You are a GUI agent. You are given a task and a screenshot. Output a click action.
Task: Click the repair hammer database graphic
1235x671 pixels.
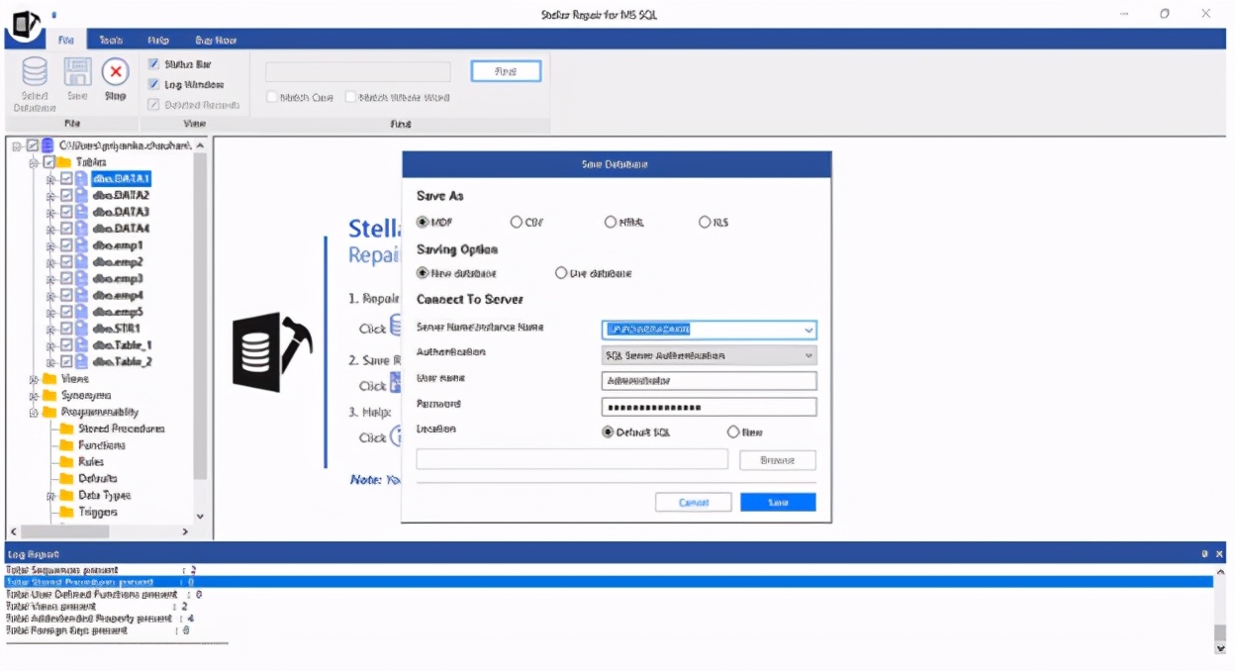(271, 353)
